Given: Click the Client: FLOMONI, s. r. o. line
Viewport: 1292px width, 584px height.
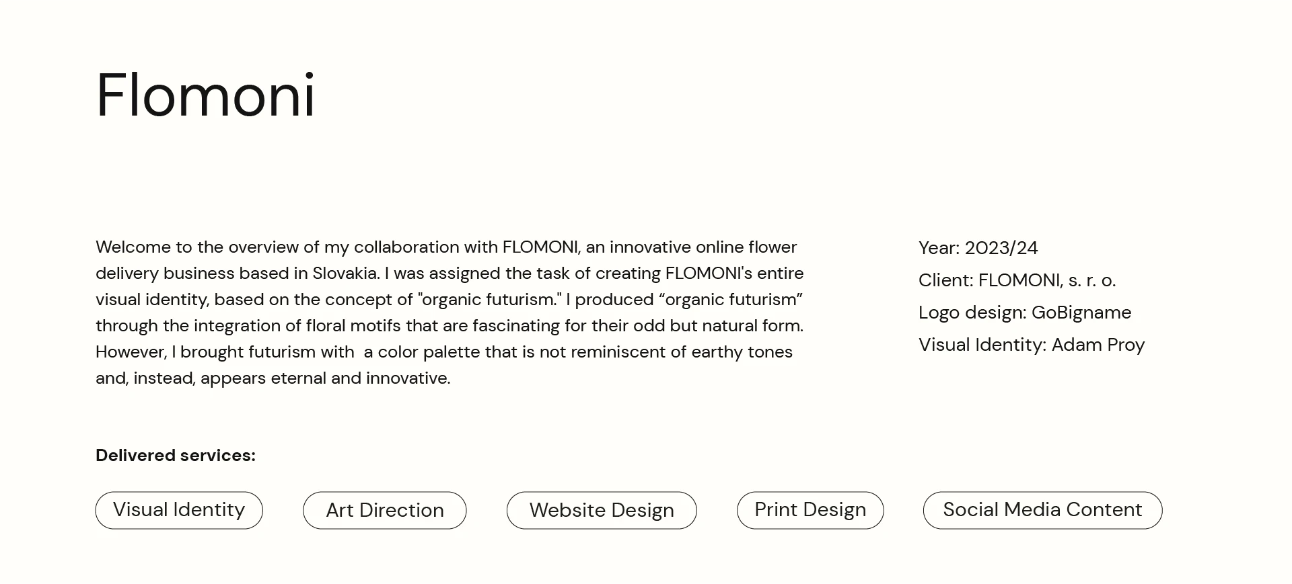Looking at the screenshot, I should (1017, 280).
